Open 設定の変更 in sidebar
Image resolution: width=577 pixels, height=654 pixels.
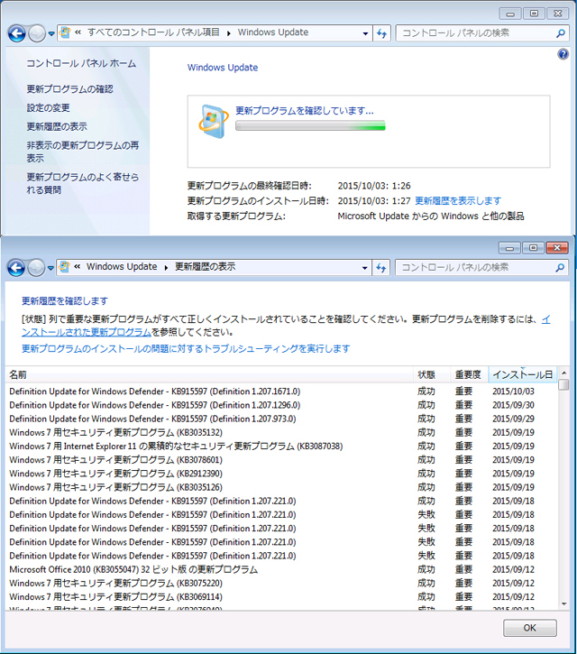[48, 108]
